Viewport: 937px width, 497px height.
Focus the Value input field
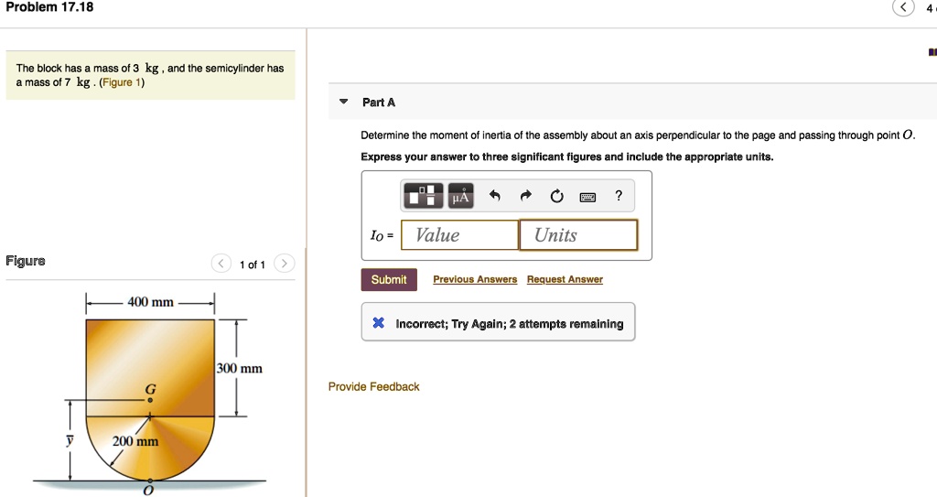pyautogui.click(x=460, y=235)
